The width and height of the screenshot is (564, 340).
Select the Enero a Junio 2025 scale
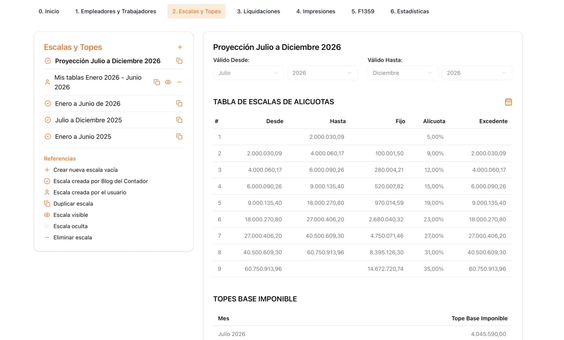pyautogui.click(x=83, y=136)
